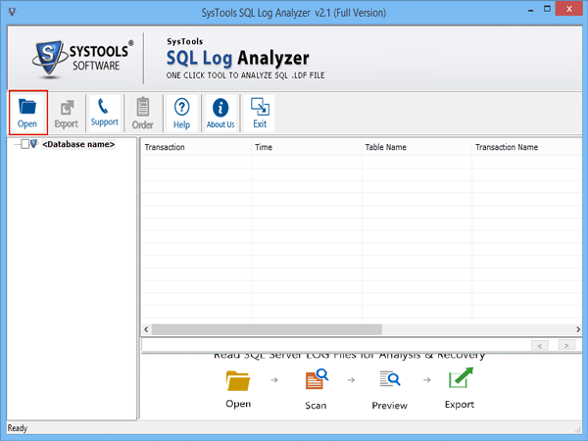The width and height of the screenshot is (588, 441).
Task: Sort by the Time column header
Action: (x=306, y=147)
